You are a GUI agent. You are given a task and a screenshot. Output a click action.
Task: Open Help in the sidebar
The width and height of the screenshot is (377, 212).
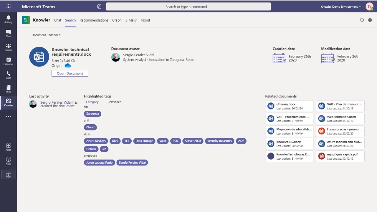(x=8, y=161)
